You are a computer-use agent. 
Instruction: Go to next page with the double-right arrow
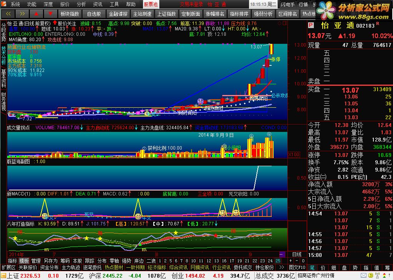coord(22,14)
